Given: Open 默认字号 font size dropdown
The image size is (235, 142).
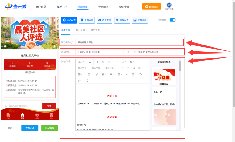Looking at the screenshot, I should pos(83,68).
